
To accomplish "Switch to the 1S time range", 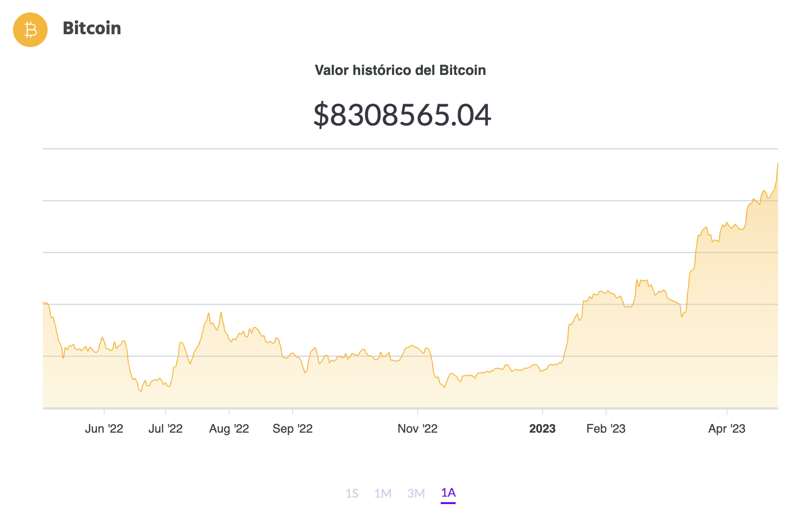I will pos(353,493).
